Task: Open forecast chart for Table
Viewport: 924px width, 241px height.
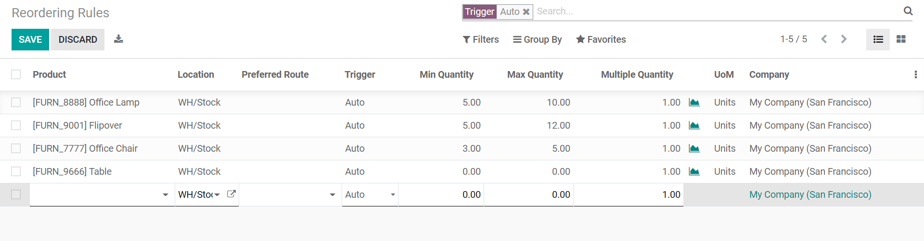Action: coord(694,171)
